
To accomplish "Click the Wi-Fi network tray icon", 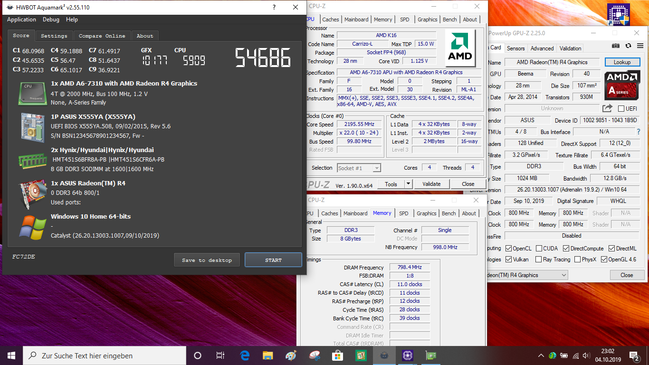I will tap(576, 355).
